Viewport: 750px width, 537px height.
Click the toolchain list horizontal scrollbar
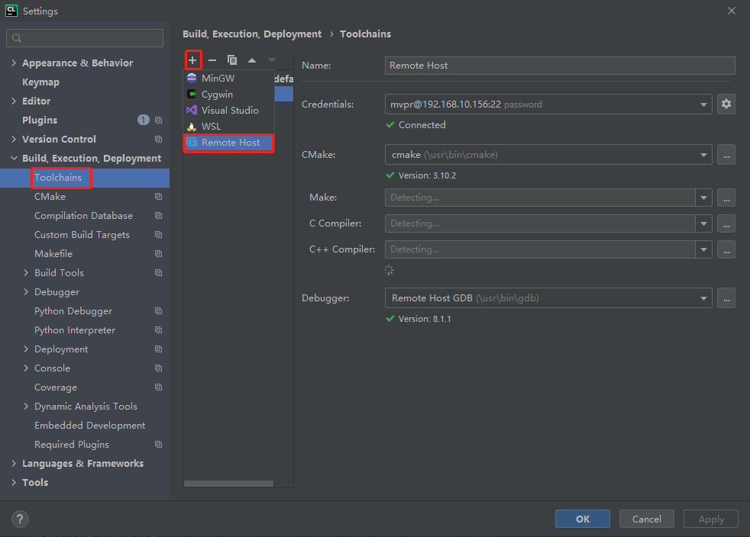point(228,484)
